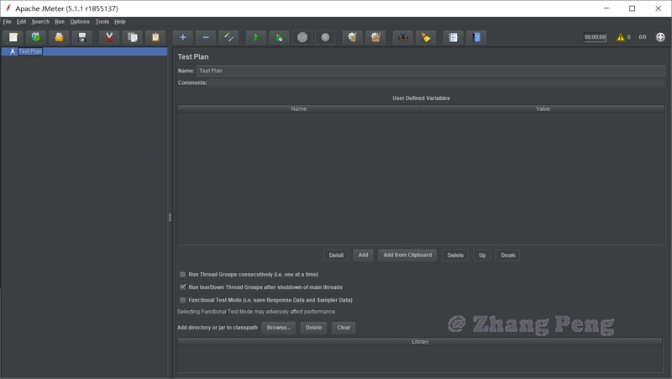This screenshot has height=379, width=672.
Task: Click the Browse... button for classpath
Action: [279, 328]
